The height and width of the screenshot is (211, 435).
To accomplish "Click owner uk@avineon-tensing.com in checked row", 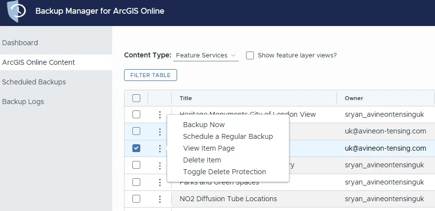I will click(385, 148).
